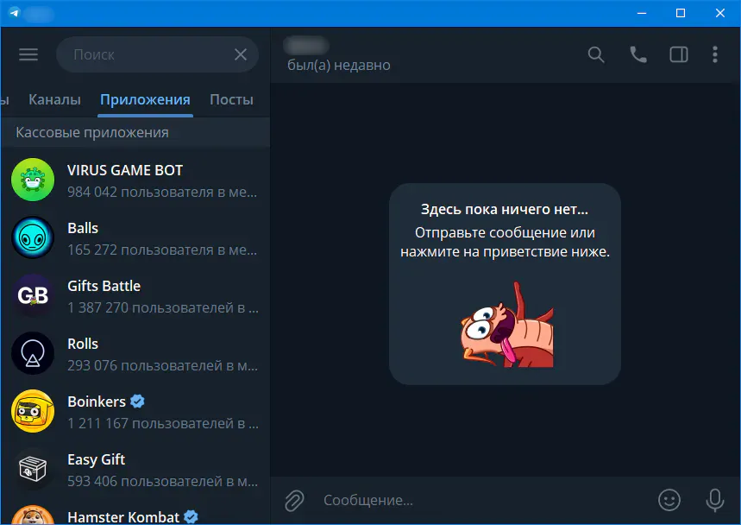Switch to the Каналы tab
The width and height of the screenshot is (741, 525).
(x=54, y=100)
